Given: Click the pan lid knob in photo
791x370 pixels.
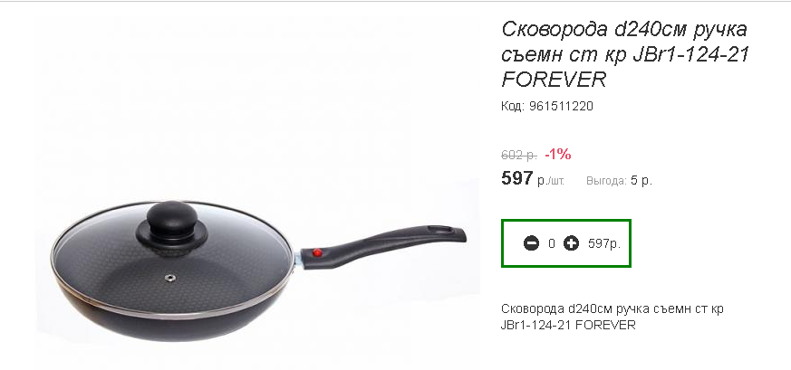Looking at the screenshot, I should pos(171,222).
